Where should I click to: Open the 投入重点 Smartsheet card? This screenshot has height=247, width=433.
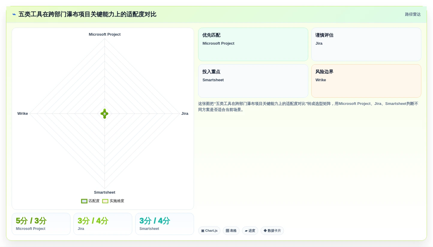tap(253, 81)
